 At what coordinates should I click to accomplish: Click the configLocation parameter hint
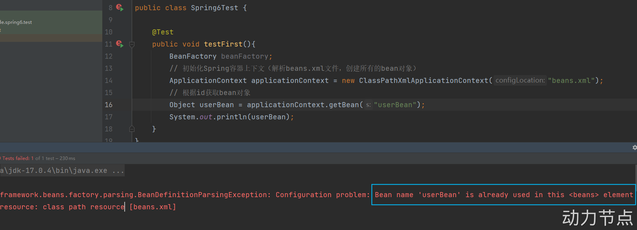pyautogui.click(x=520, y=81)
